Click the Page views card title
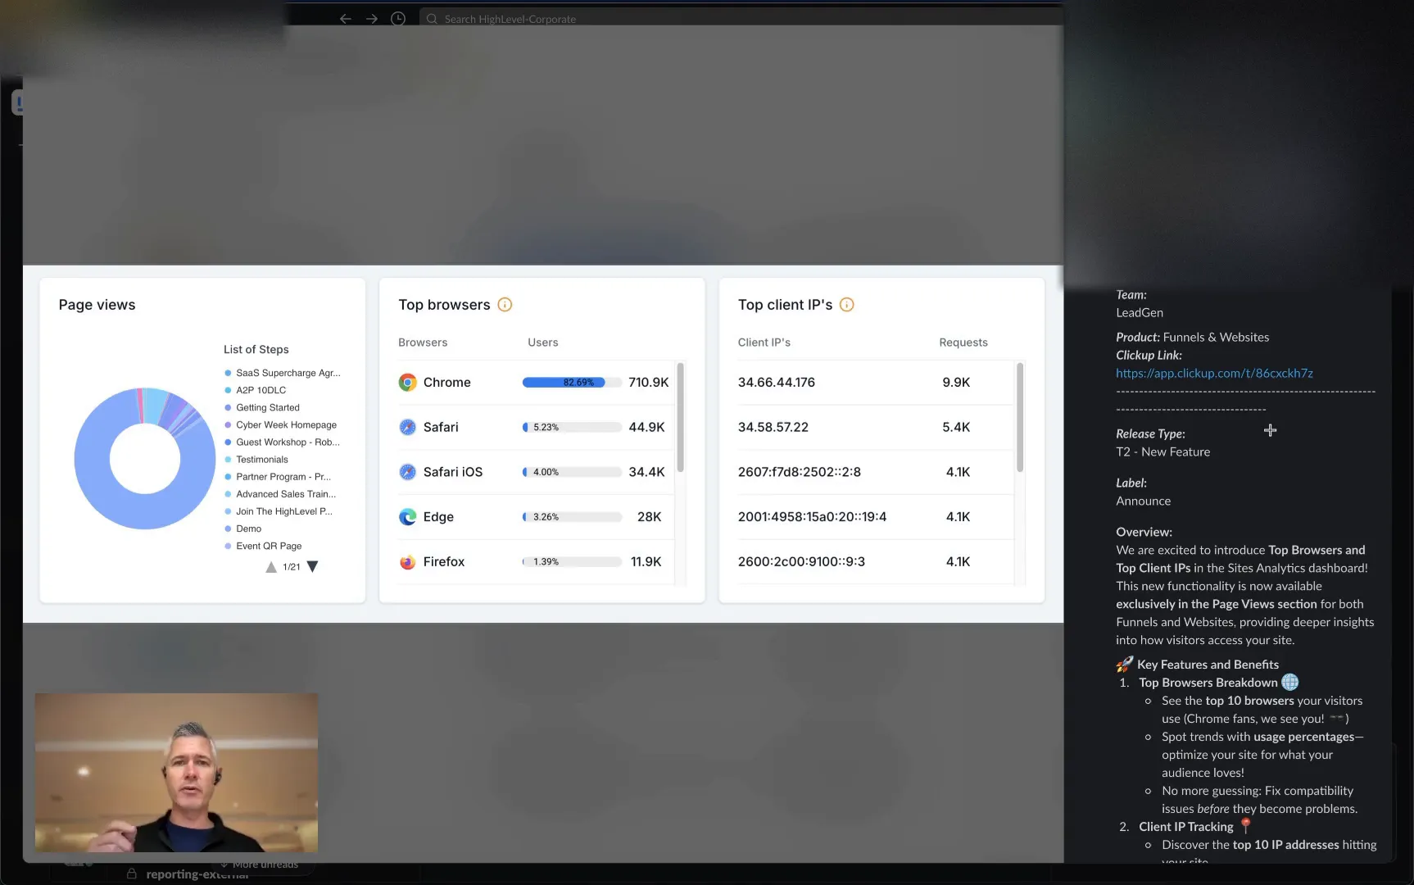The image size is (1414, 885). [97, 305]
